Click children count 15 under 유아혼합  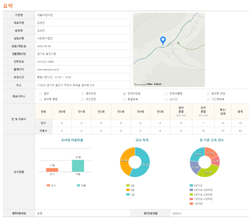pos(203,131)
